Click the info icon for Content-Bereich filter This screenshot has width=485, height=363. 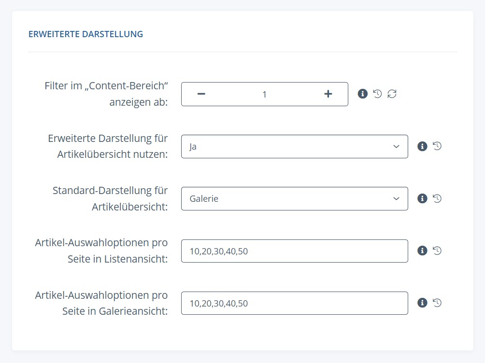pos(362,94)
